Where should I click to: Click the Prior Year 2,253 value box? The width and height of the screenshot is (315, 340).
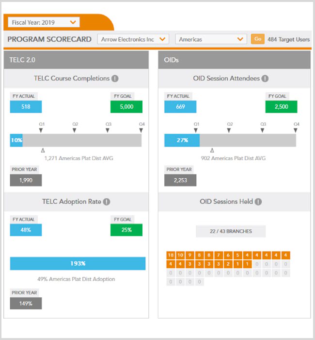pyautogui.click(x=180, y=180)
